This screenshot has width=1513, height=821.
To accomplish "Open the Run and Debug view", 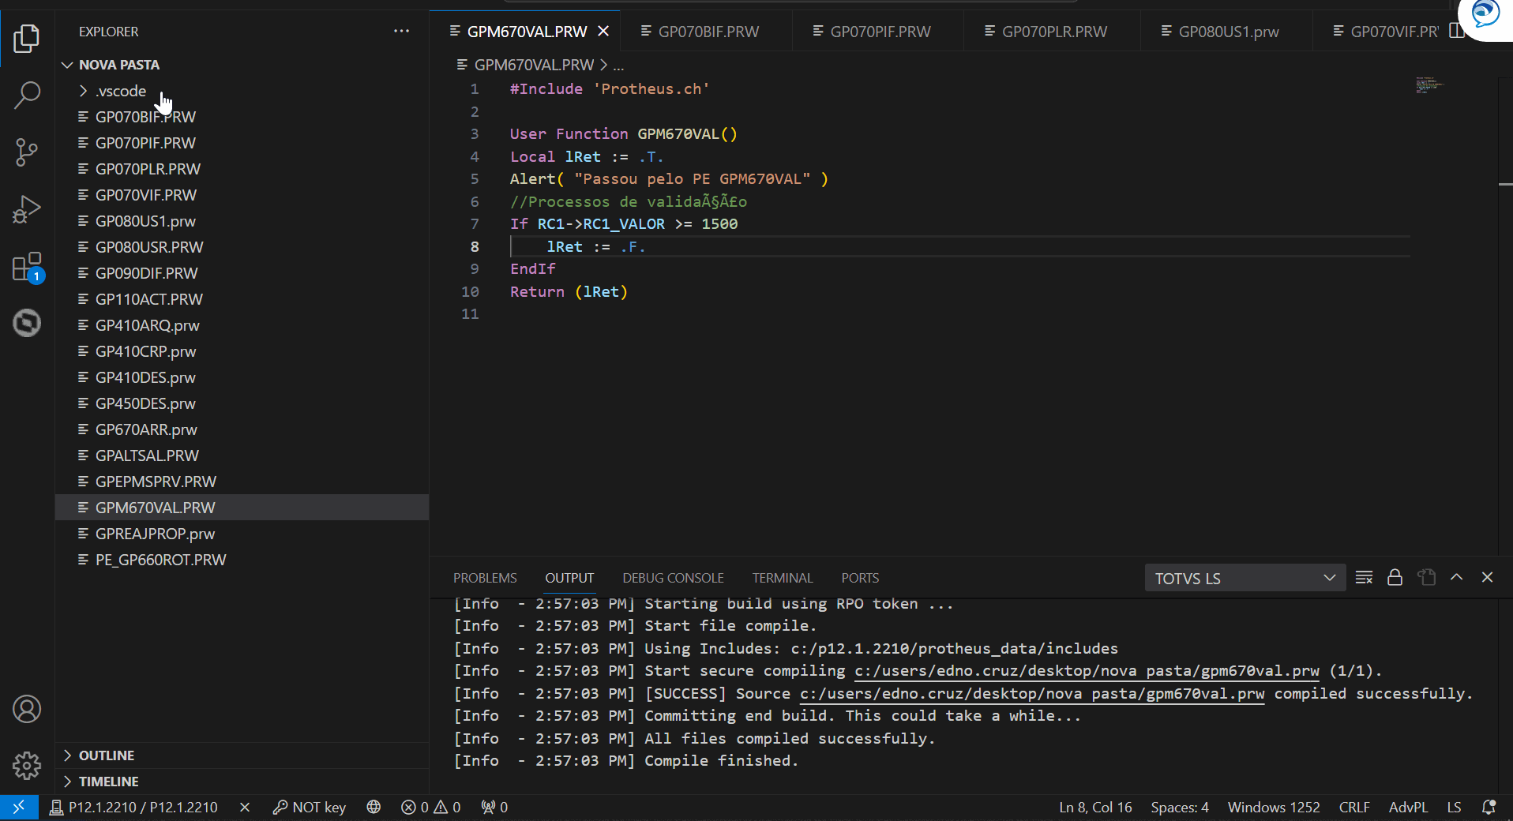I will tap(27, 209).
